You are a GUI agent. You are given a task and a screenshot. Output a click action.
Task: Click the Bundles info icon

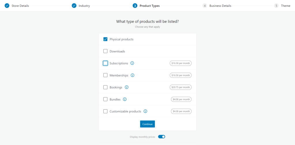click(x=125, y=99)
